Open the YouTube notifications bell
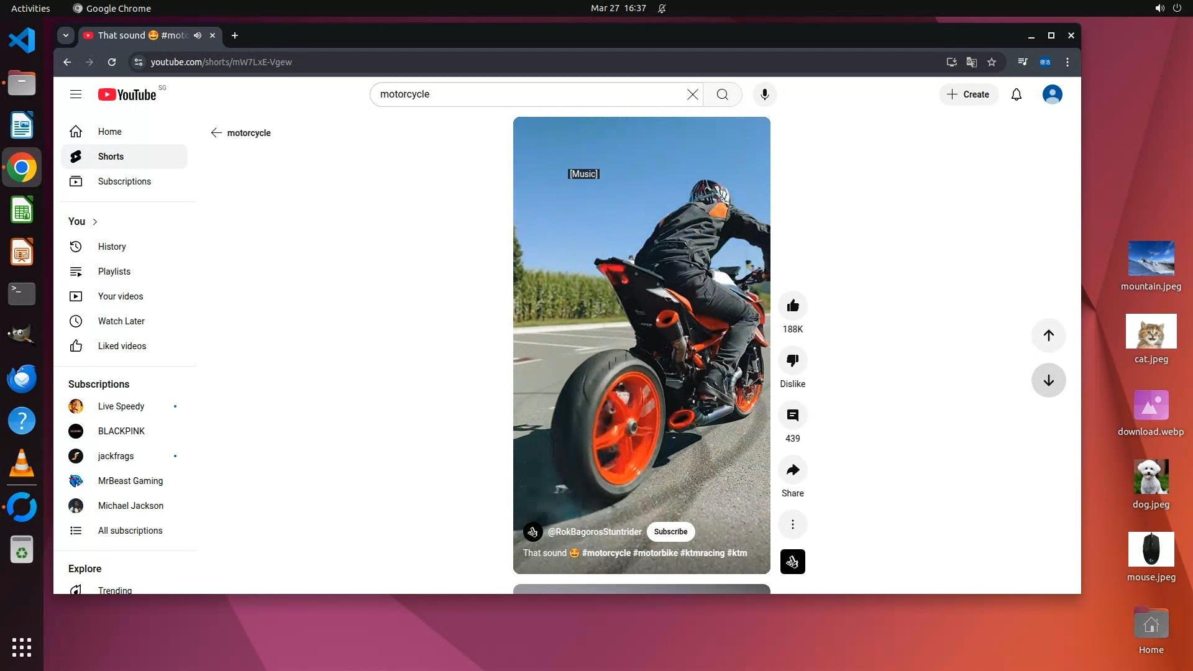Viewport: 1193px width, 671px height. (x=1016, y=94)
